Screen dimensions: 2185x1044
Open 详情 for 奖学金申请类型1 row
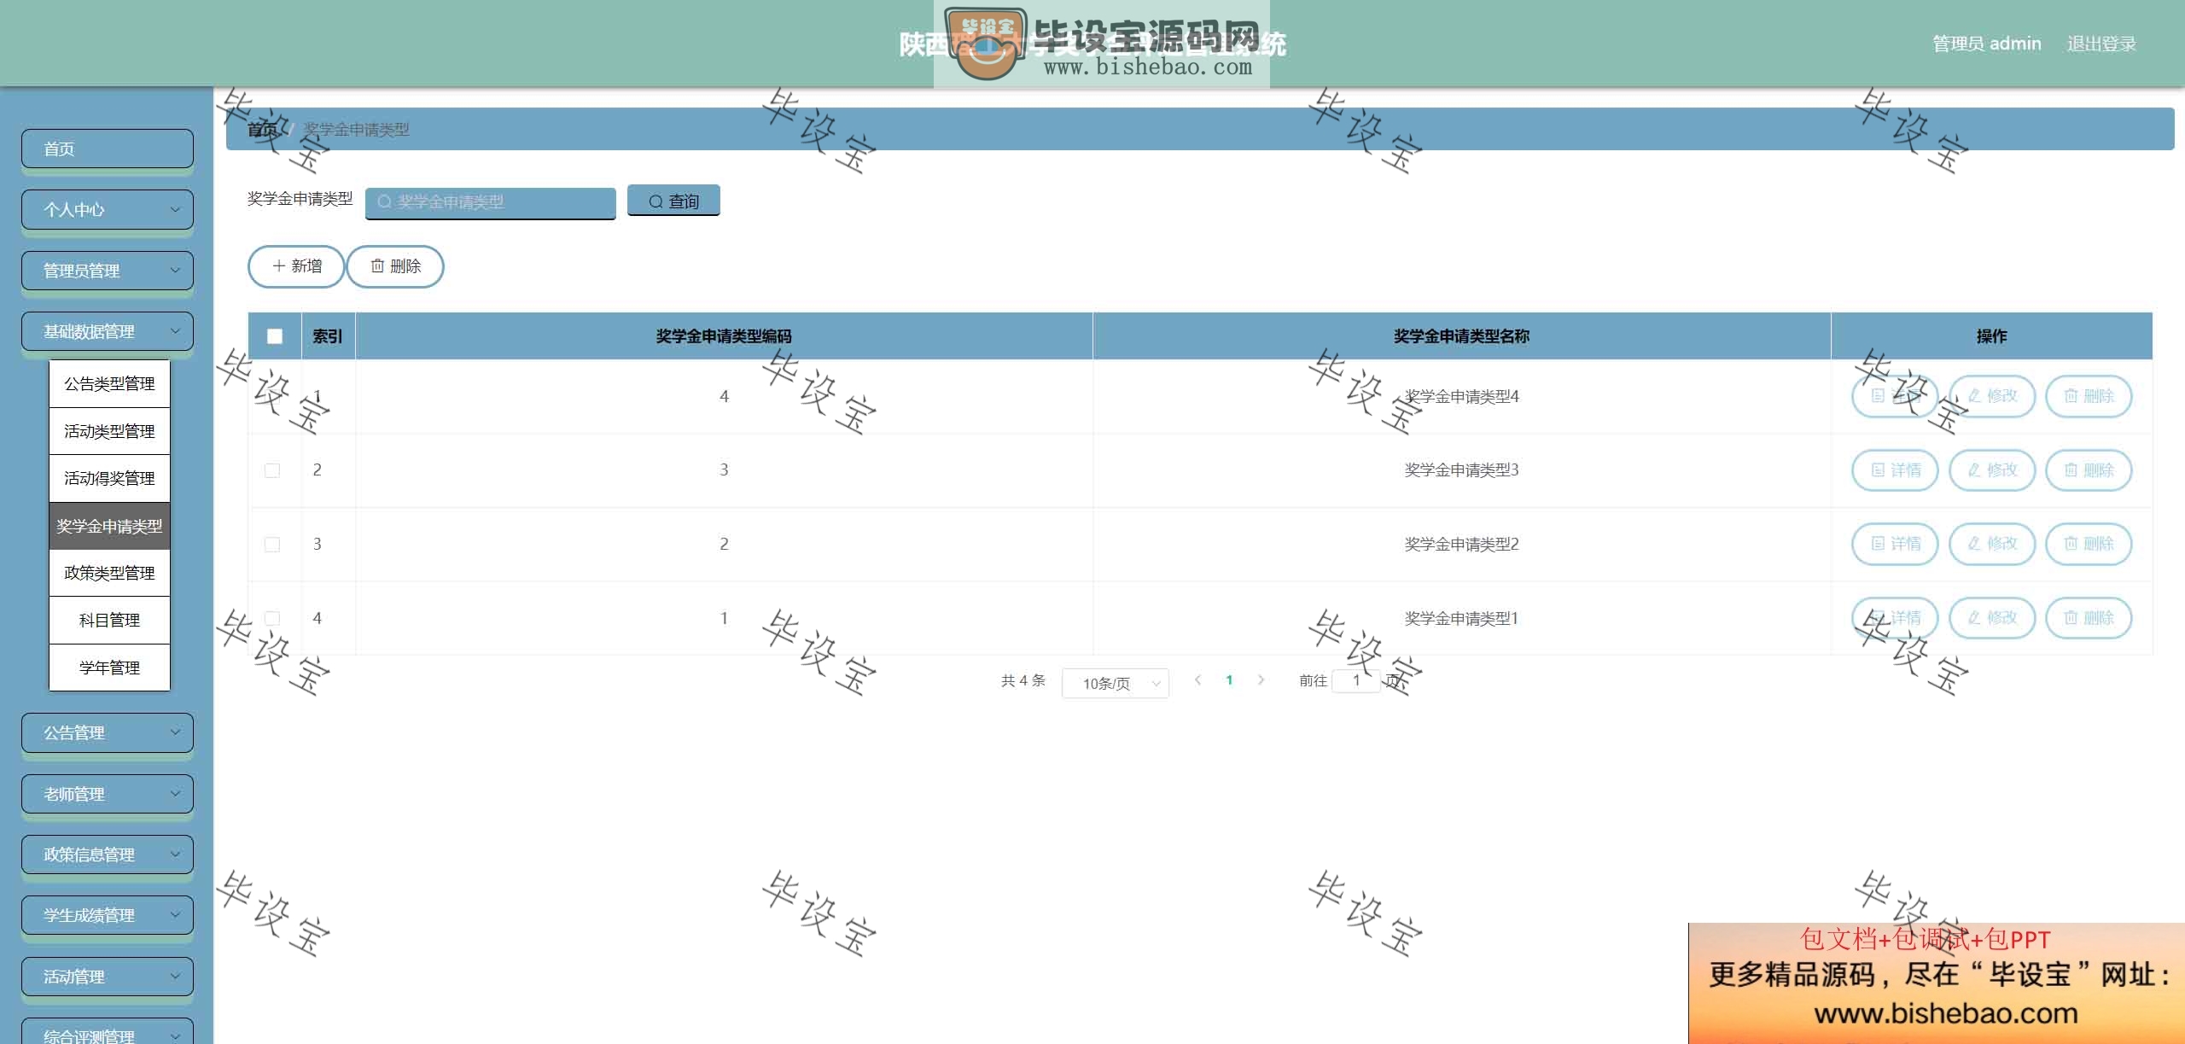tap(1895, 618)
